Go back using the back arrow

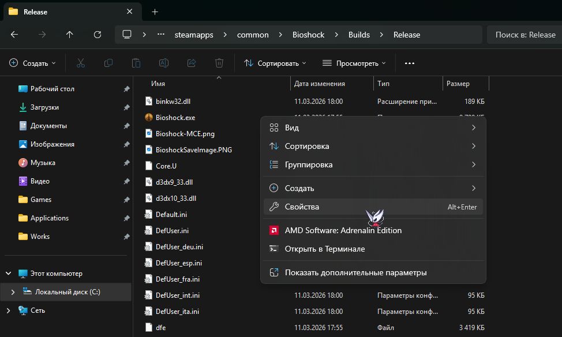click(x=14, y=35)
